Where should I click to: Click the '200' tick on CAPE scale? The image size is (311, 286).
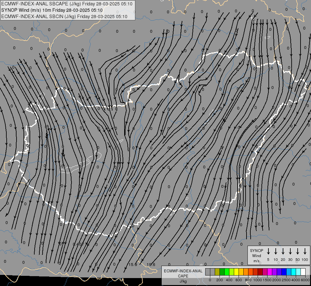220,280
